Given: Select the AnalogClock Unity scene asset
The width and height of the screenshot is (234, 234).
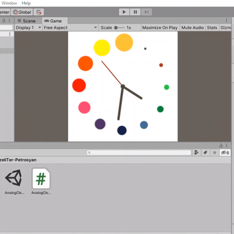Looking at the screenshot, I should 13,178.
